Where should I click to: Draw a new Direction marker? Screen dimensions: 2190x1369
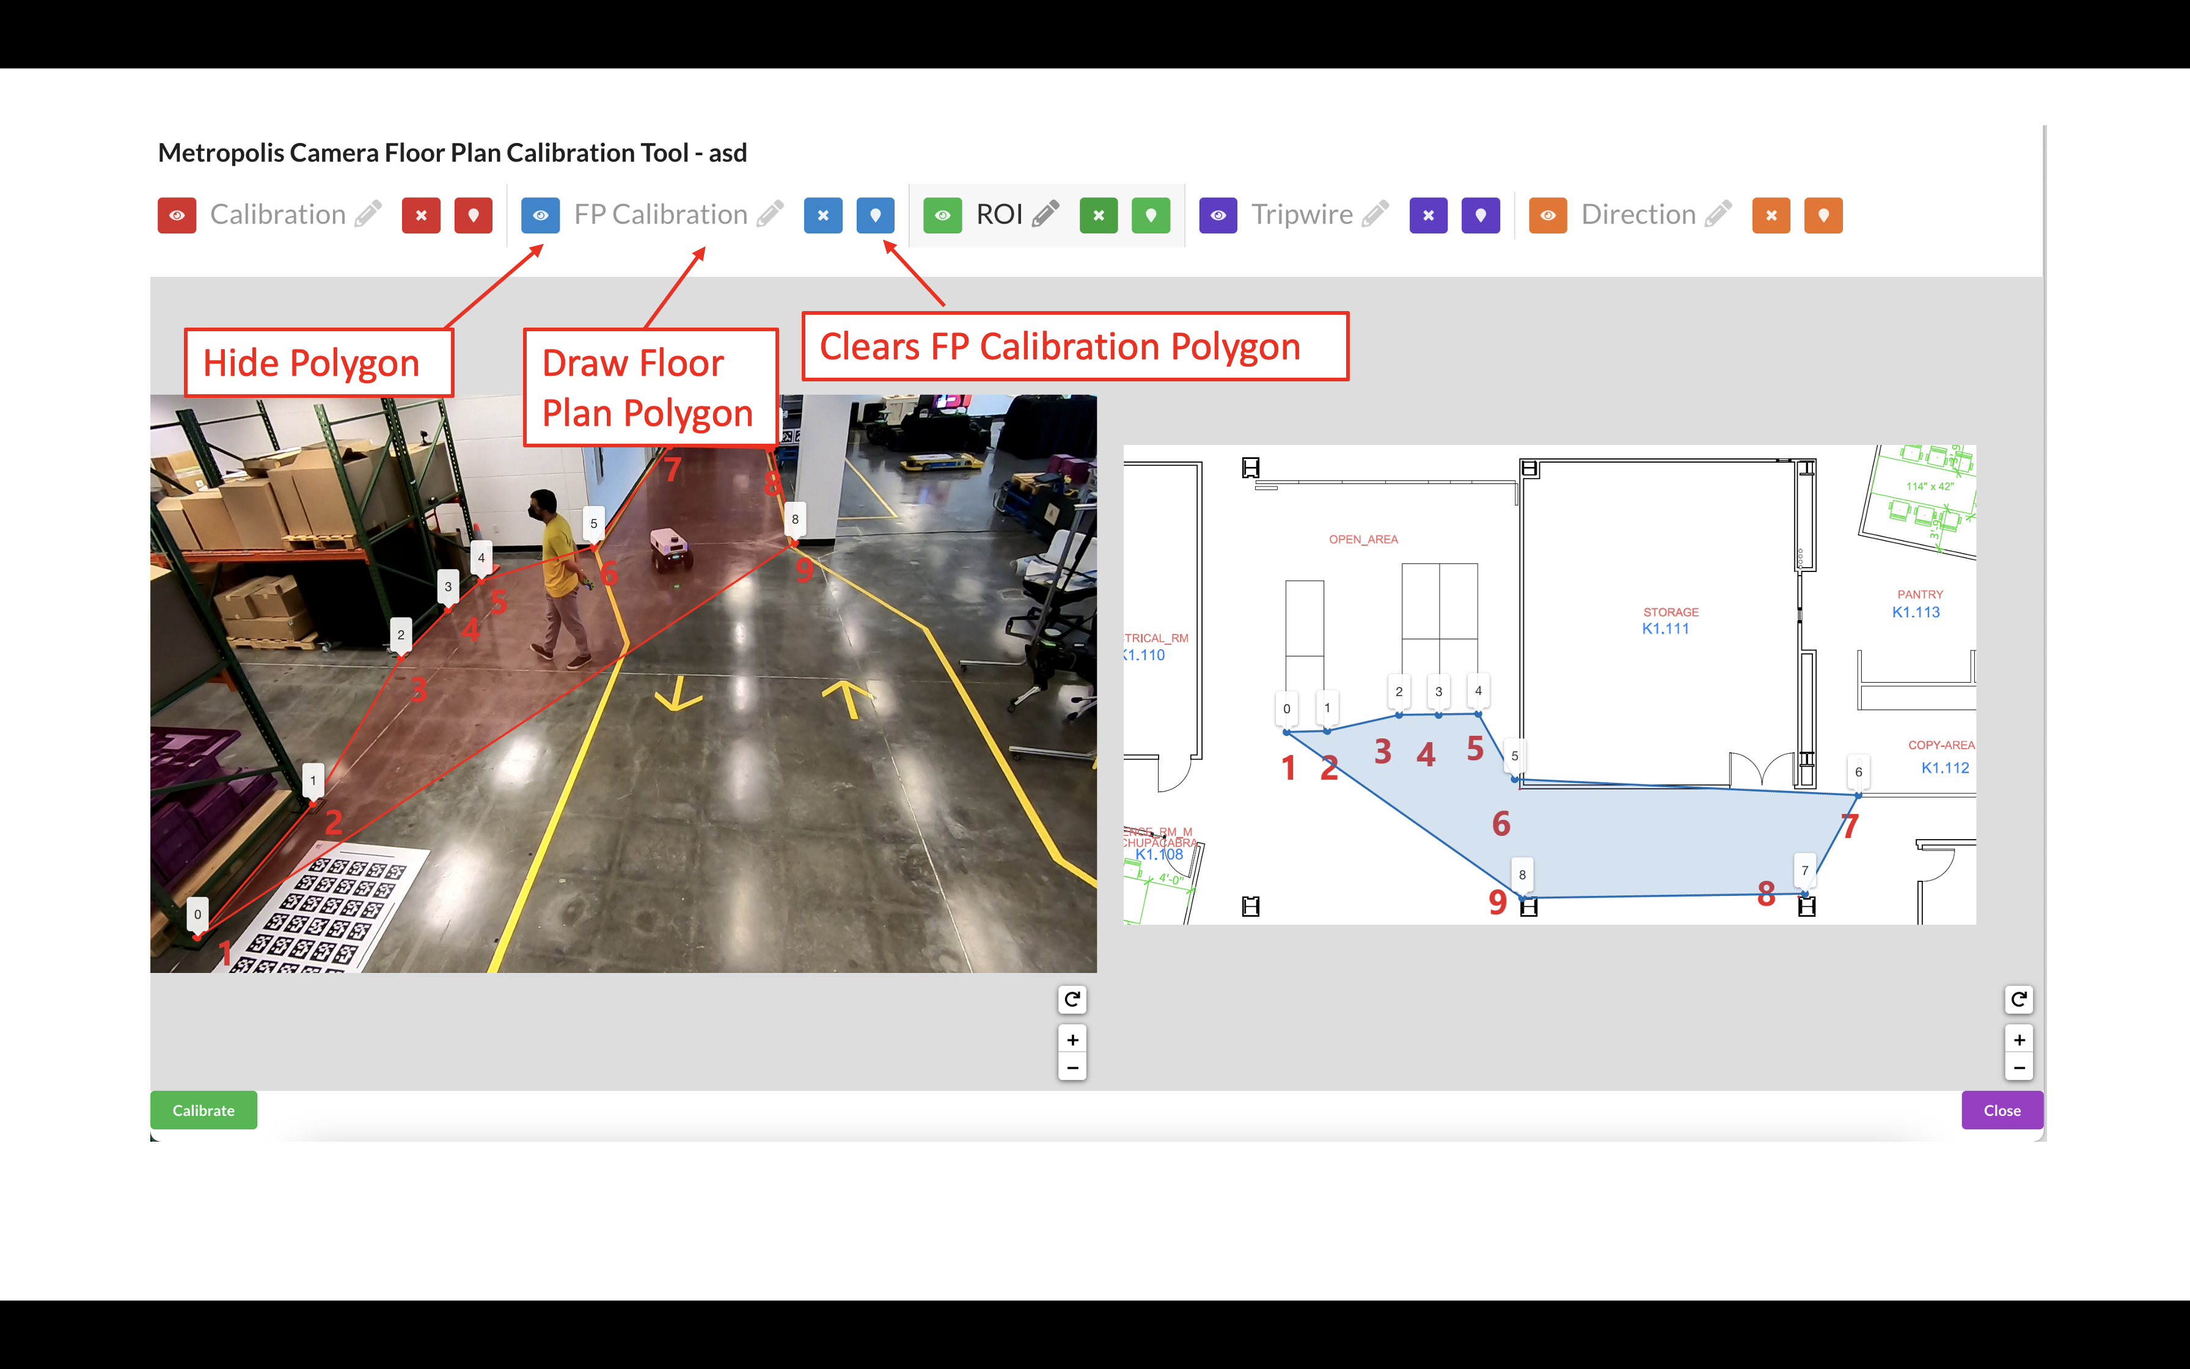(1823, 215)
